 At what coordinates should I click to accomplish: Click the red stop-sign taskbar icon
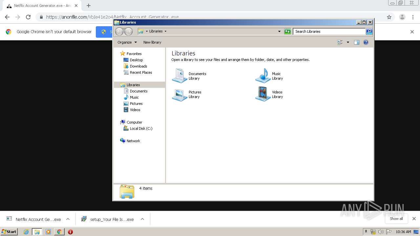point(70,232)
